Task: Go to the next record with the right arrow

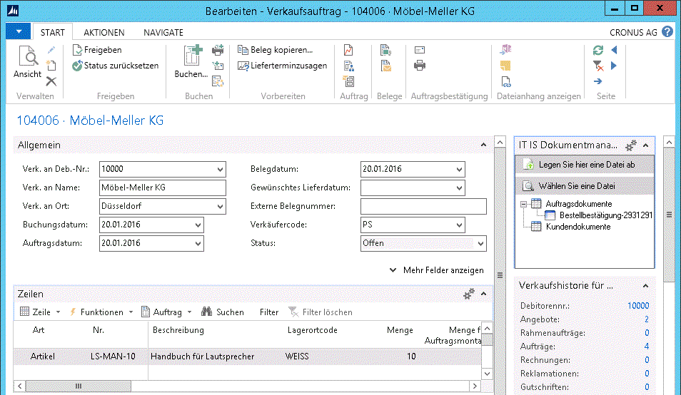Action: click(614, 66)
